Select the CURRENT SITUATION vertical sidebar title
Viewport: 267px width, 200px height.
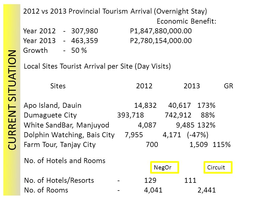point(12,100)
